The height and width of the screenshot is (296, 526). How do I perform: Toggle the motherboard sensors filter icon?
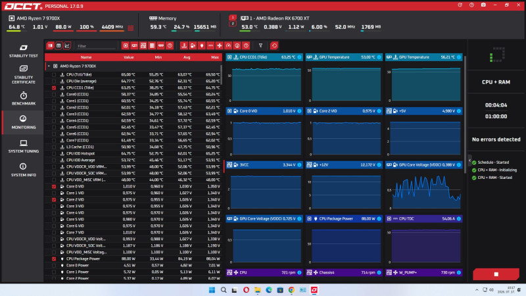pos(143,45)
